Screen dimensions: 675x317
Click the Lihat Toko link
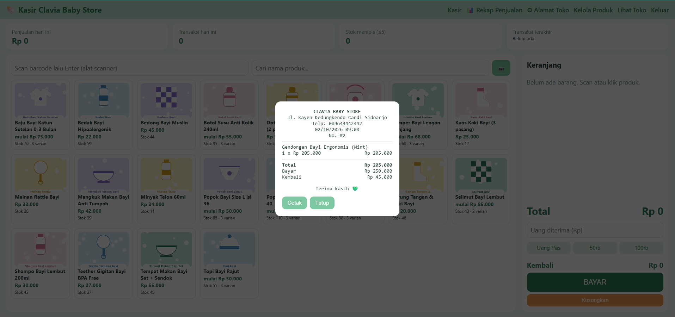coord(632,10)
